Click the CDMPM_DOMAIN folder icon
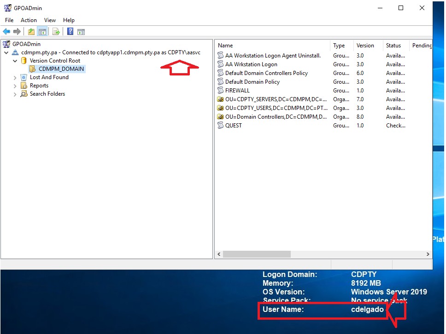The image size is (446, 334). 33,69
